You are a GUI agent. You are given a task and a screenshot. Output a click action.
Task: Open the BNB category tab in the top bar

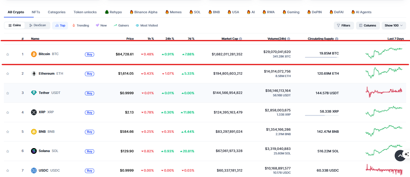coord(214,12)
